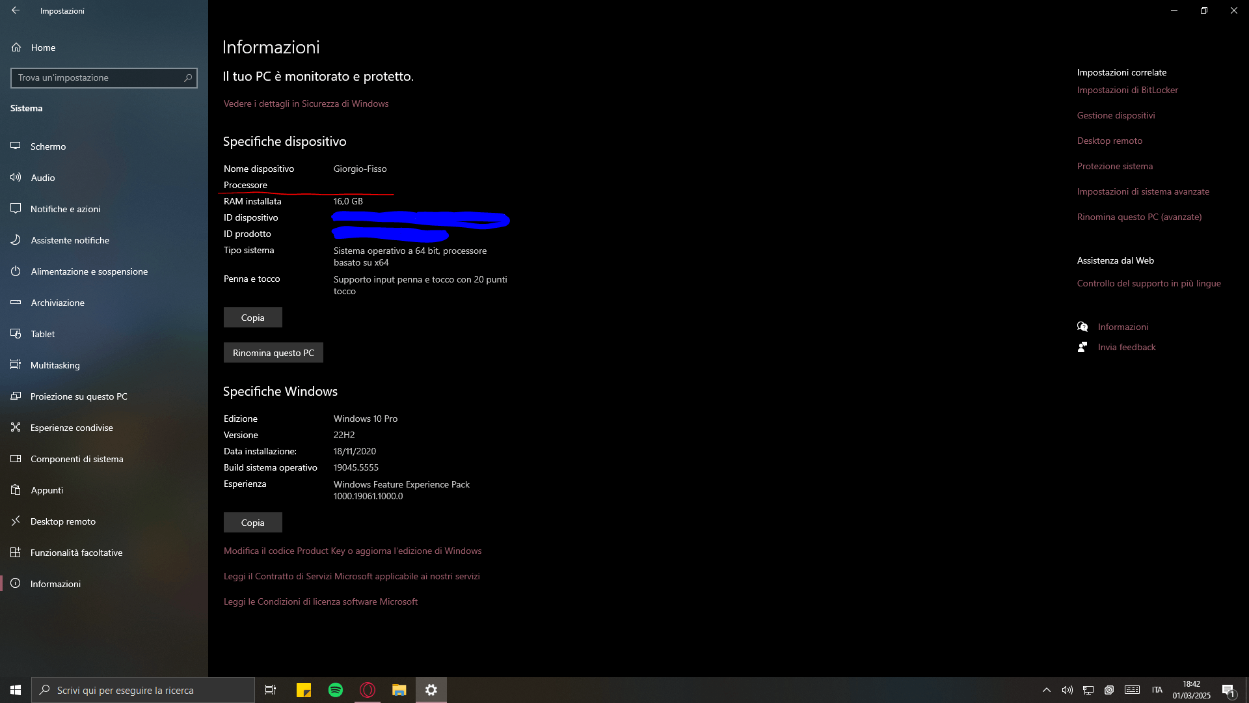Open Impostazioni di BitLocker link
The image size is (1249, 703).
[x=1127, y=90]
